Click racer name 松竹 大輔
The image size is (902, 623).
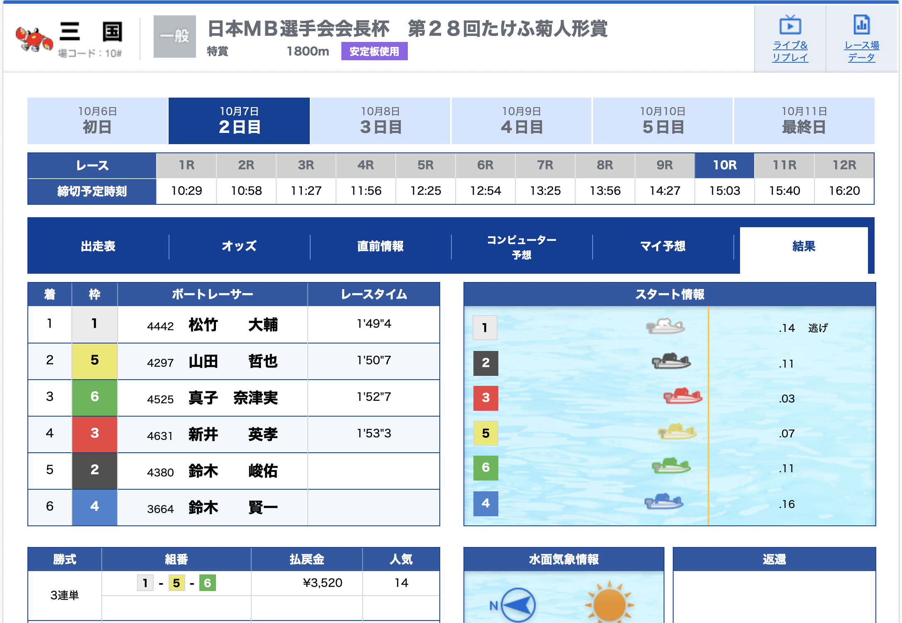click(x=233, y=325)
